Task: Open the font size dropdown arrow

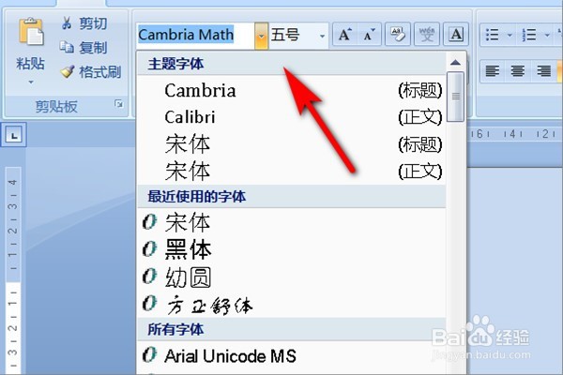Action: click(x=322, y=36)
